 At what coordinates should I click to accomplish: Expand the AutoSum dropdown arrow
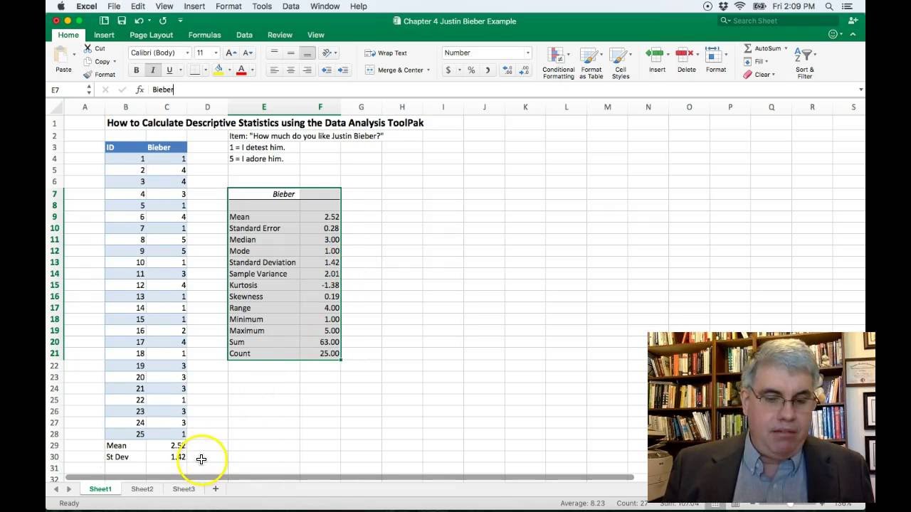[x=786, y=48]
